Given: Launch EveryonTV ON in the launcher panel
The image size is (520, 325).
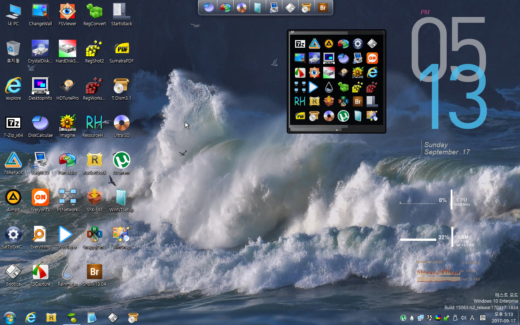Looking at the screenshot, I should point(372,58).
